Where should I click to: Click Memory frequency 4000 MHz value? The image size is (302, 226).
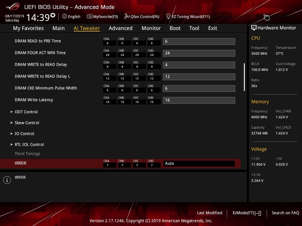[259, 117]
